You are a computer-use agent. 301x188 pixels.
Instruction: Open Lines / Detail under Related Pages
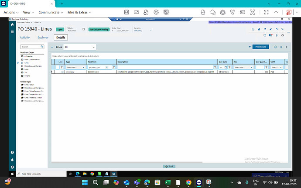point(29,85)
